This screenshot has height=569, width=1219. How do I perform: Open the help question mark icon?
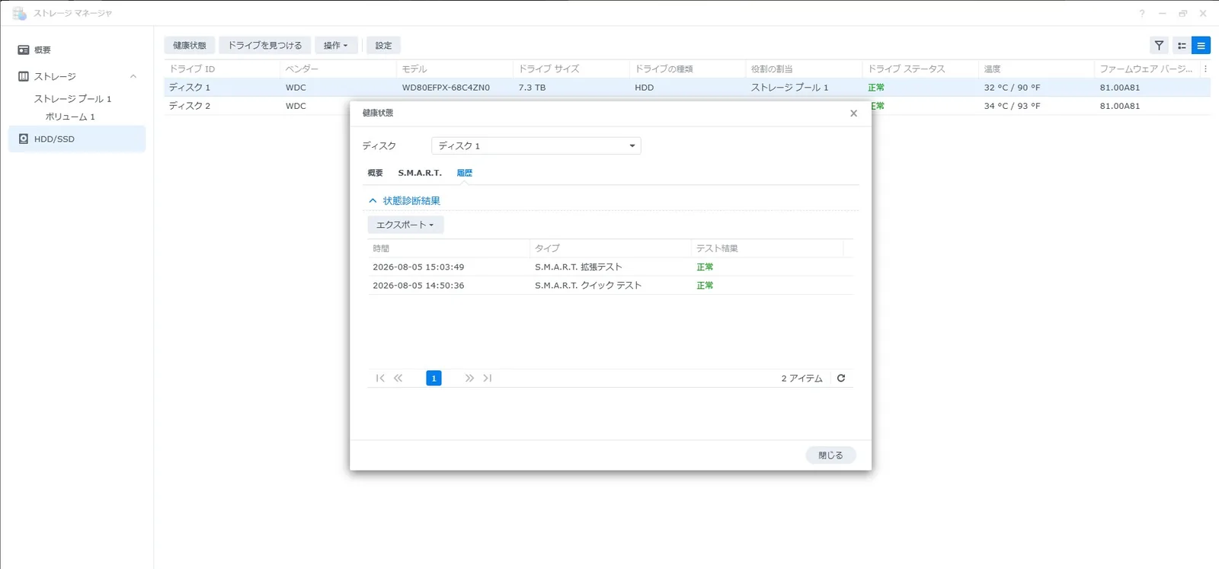point(1141,14)
